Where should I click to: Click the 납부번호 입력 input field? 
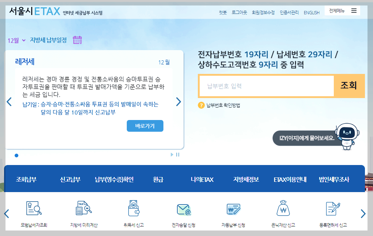(x=266, y=86)
